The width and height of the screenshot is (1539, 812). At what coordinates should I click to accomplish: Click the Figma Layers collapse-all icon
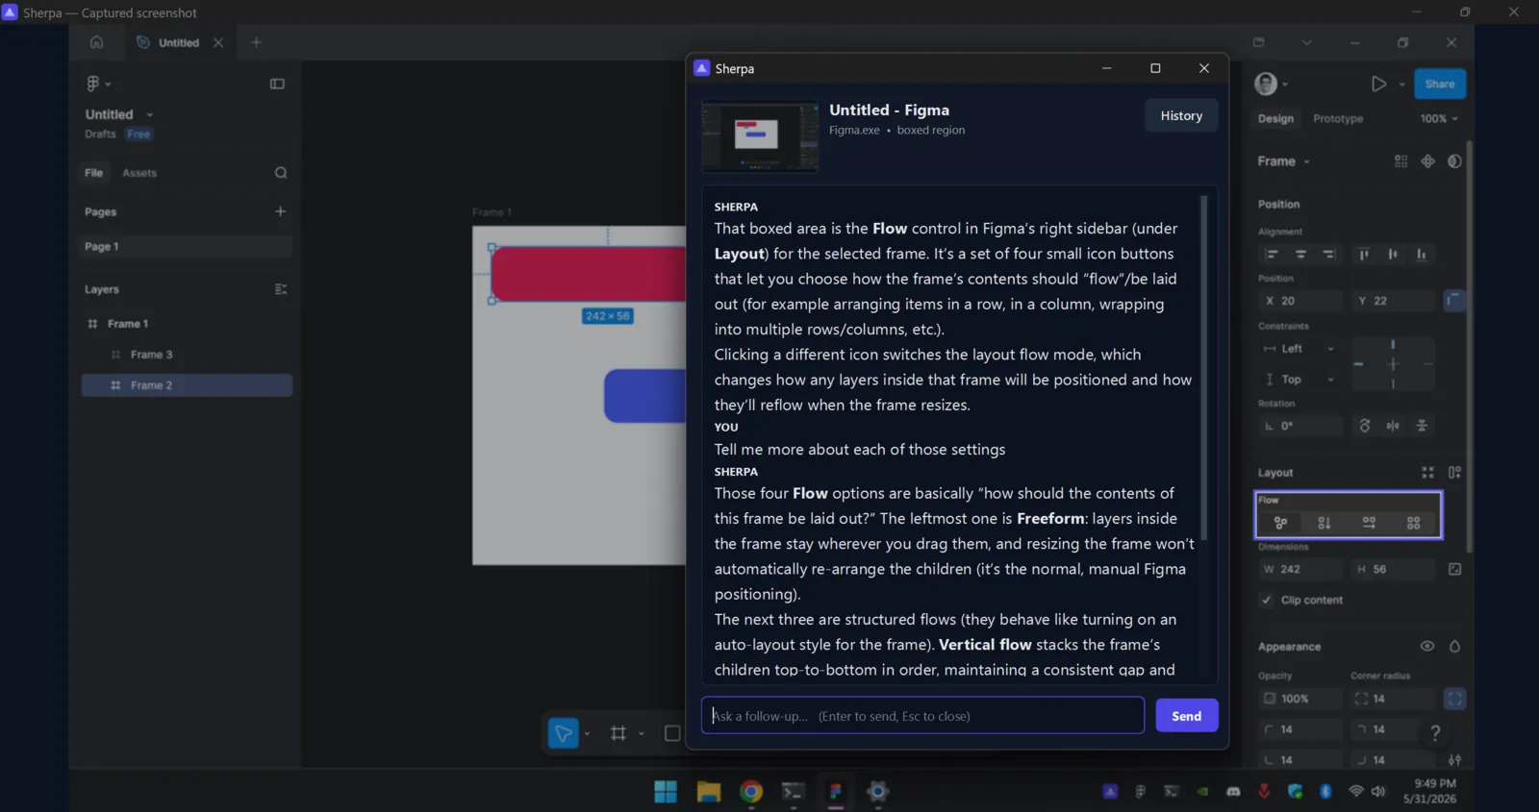pyautogui.click(x=281, y=289)
